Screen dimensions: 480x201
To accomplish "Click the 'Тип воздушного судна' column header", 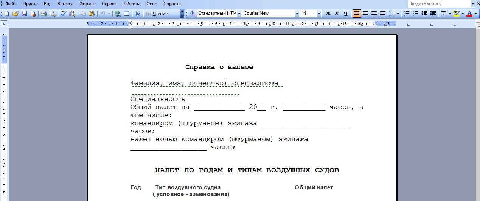I will [x=188, y=187].
